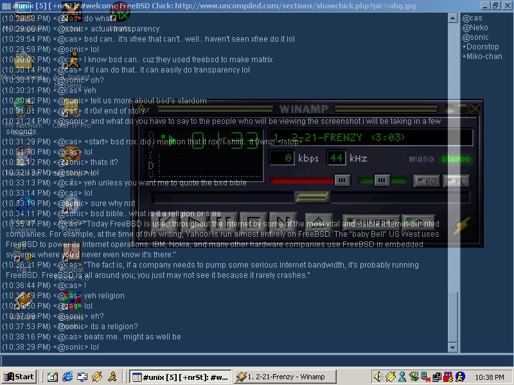Click the volume speaker tray icon
This screenshot has height=385, width=514.
coord(379,377)
